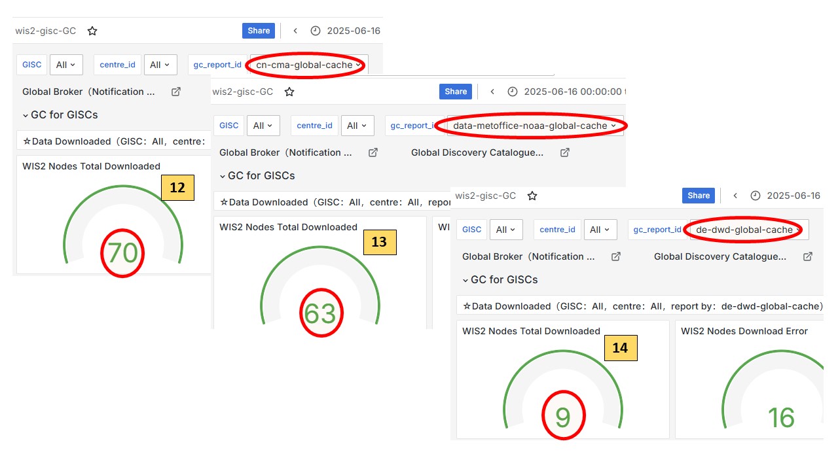
Task: Click WIS2 Nodes Download Error panel title
Action: click(744, 331)
